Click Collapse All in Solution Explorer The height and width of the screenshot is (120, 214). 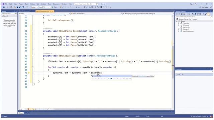click(x=198, y=14)
